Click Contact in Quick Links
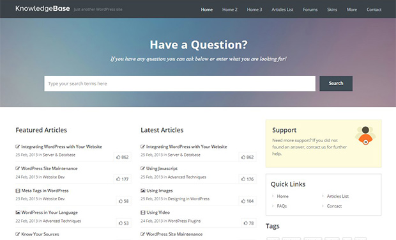The width and height of the screenshot is (396, 240). 334,206
